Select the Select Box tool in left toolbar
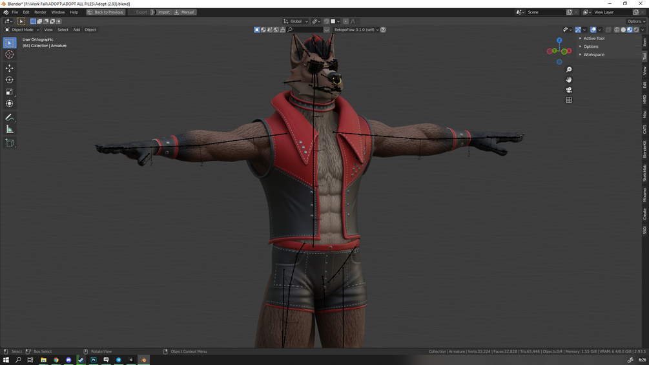This screenshot has width=649, height=365. click(10, 43)
